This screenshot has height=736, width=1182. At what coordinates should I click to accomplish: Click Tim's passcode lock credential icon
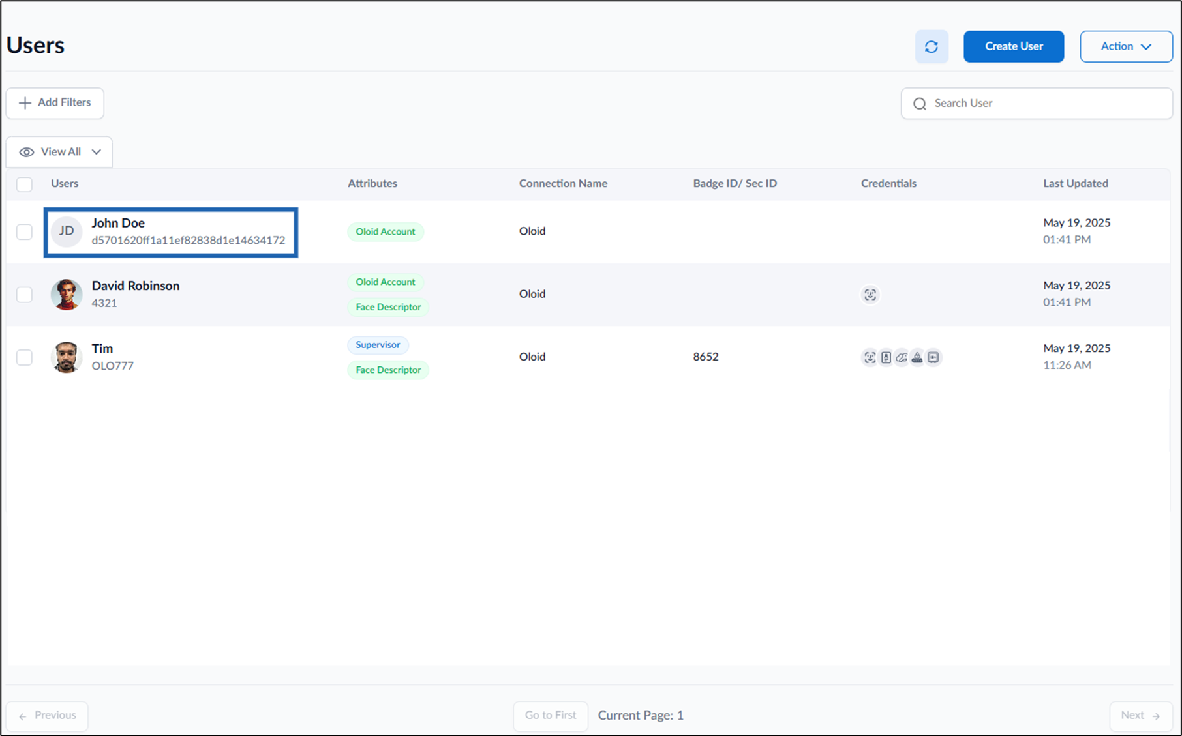tap(917, 357)
